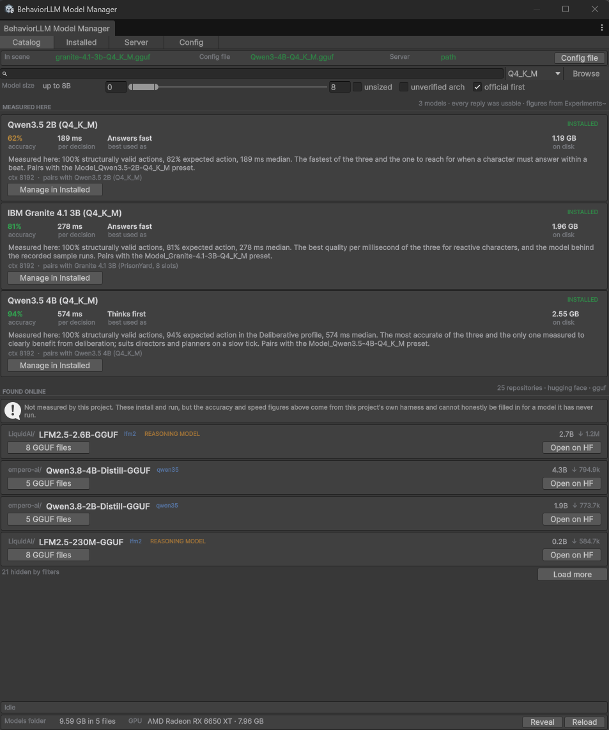
Task: Click the qwen35 tag on Qwen3.8-4B-Distill-GGUF
Action: tap(167, 469)
